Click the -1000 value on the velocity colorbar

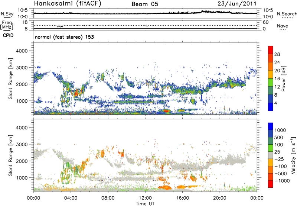click(x=282, y=181)
